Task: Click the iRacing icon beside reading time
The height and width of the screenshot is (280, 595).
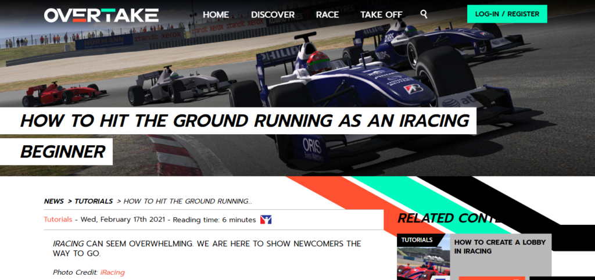Action: [266, 220]
